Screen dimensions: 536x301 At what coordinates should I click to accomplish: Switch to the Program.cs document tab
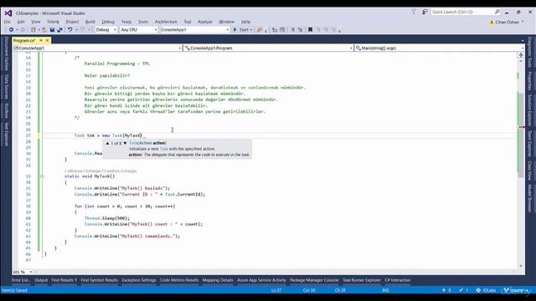pos(24,41)
